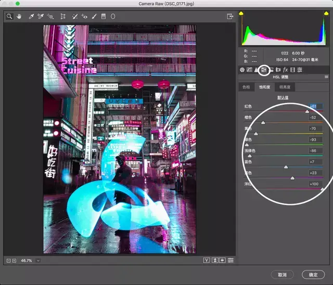Click the 绿色 saturation slider handle

pos(247,145)
